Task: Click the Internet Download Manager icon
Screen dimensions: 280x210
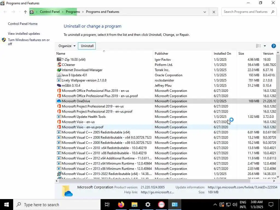Action: (59, 70)
